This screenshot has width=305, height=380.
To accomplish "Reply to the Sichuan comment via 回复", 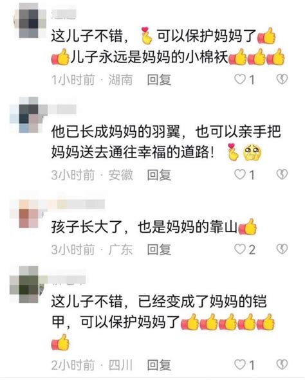I will (x=159, y=365).
